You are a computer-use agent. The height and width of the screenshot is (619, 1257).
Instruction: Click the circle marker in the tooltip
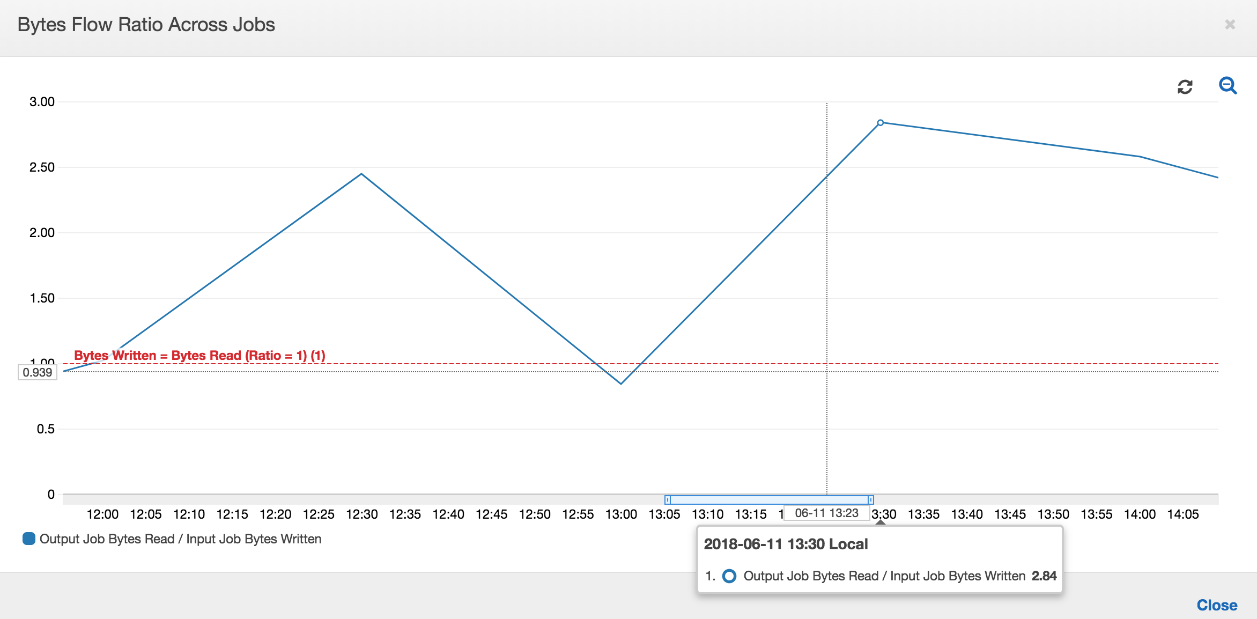[730, 576]
